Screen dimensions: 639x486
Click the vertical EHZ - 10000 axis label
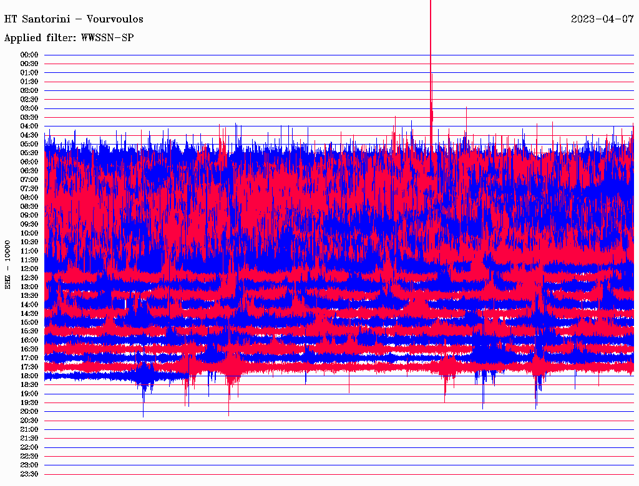click(x=8, y=264)
